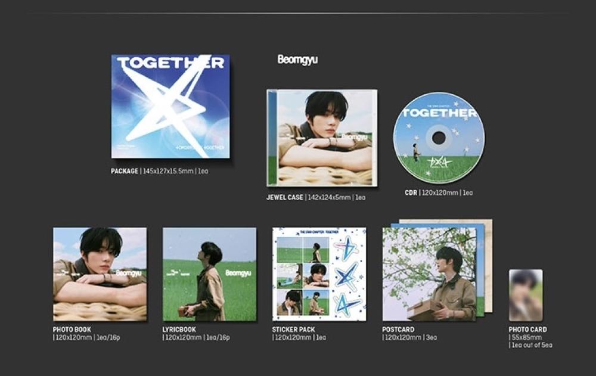Image resolution: width=596 pixels, height=376 pixels.
Task: Click the '120x120mm | 1ea/16p' text under PHOTO BOOK
Action: pyautogui.click(x=86, y=337)
